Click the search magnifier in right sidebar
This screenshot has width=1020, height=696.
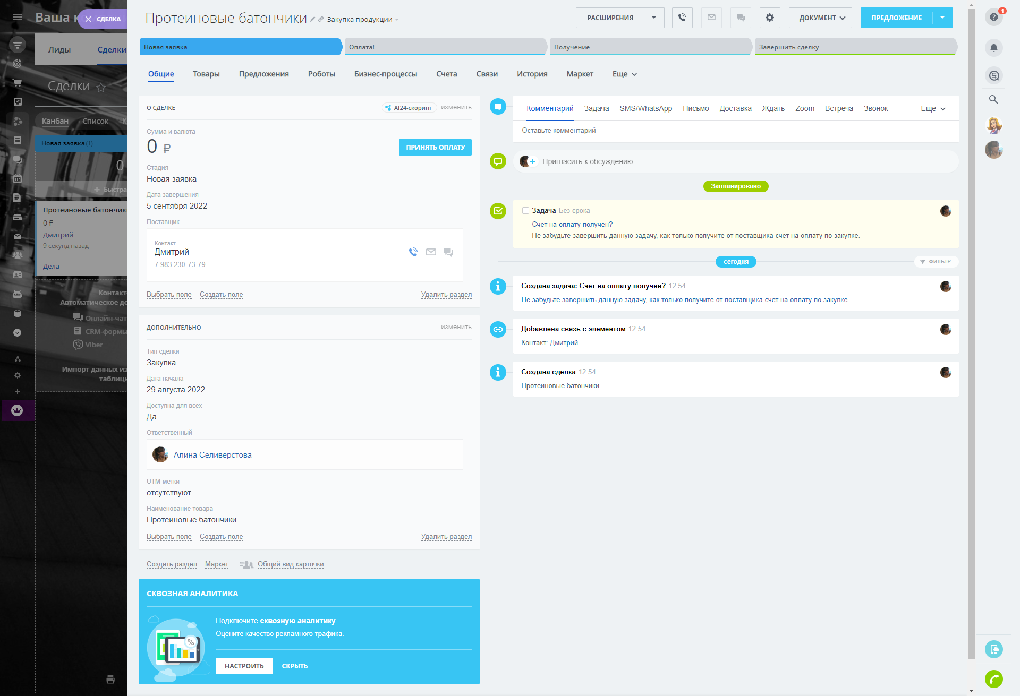point(993,99)
